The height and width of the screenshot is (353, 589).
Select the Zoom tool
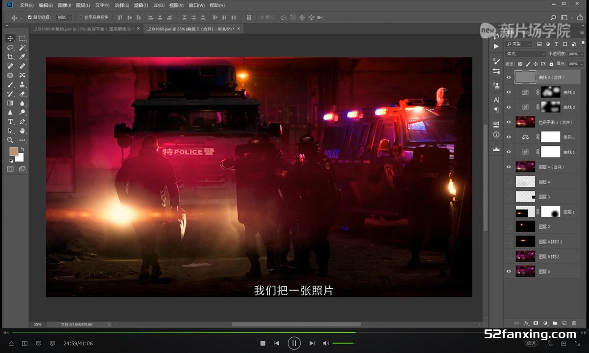pos(10,140)
